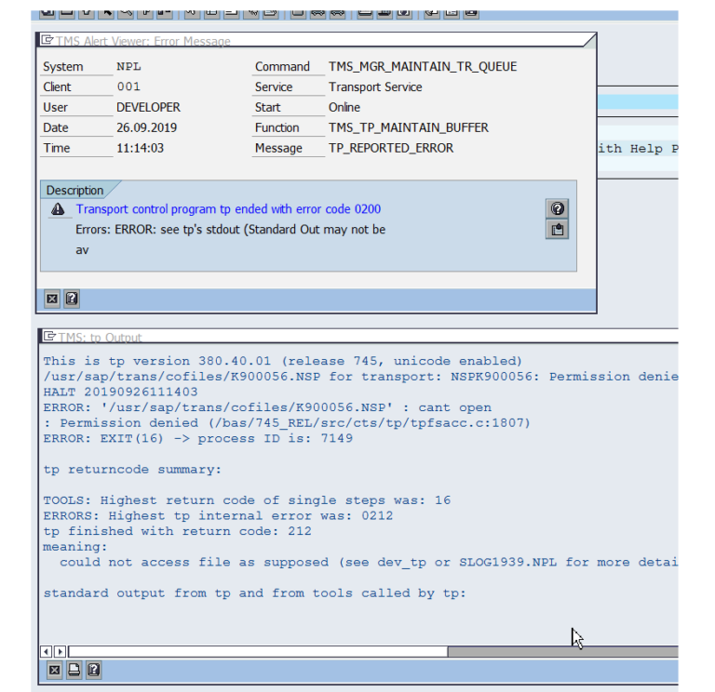
Task: Click the 'standard output from tp' line
Action: pyautogui.click(x=254, y=593)
